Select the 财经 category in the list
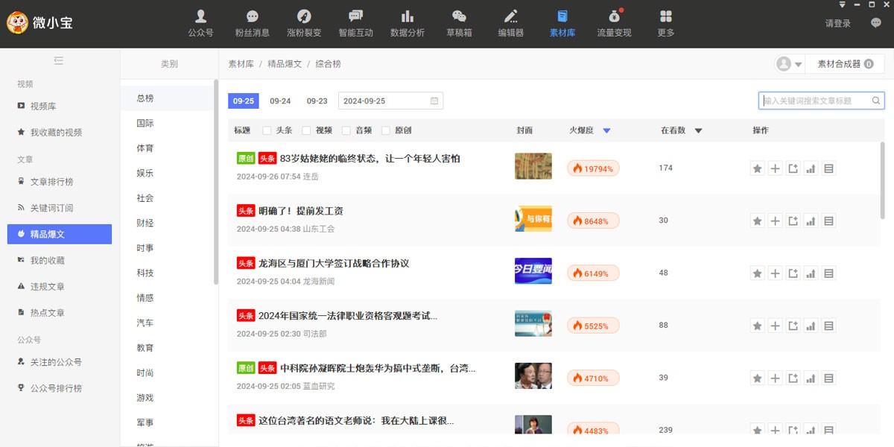894x447 pixels. [144, 223]
